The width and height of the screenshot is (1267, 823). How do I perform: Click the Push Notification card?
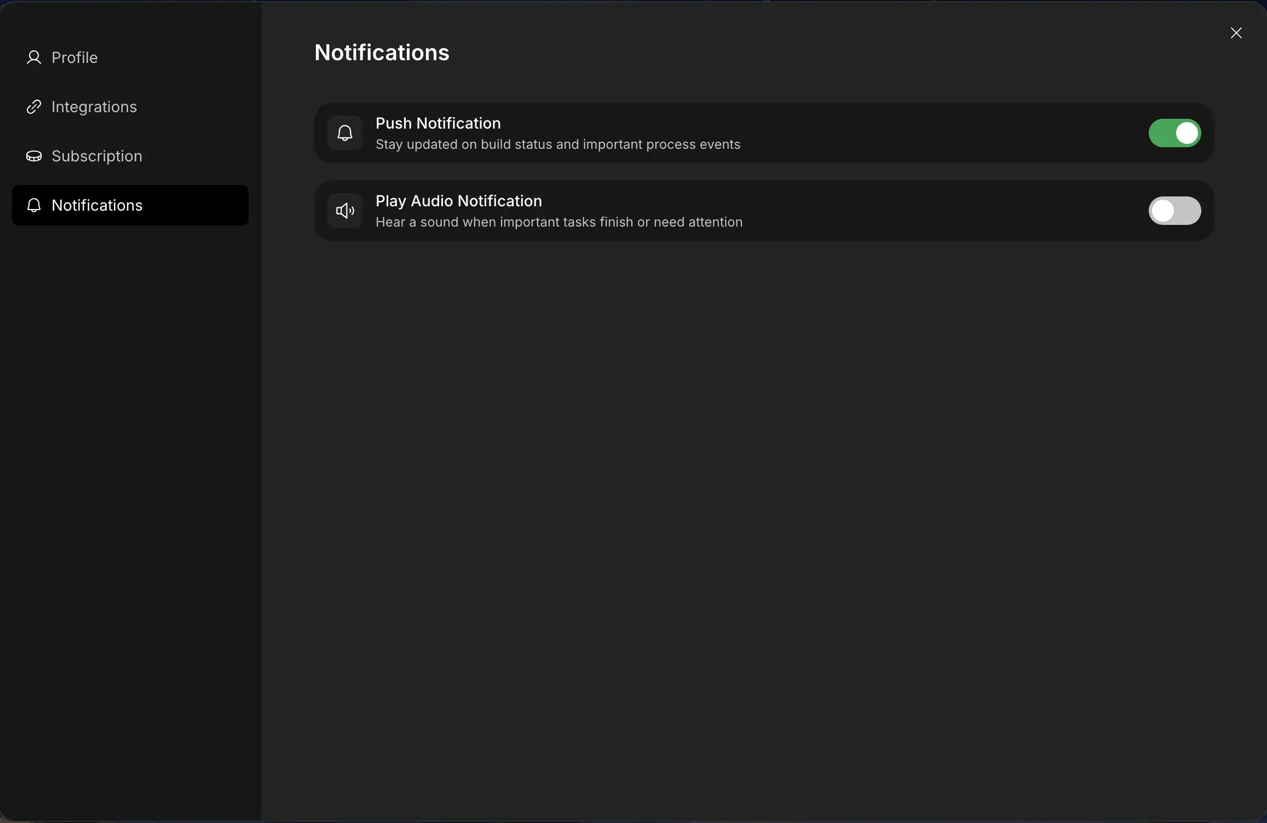click(x=764, y=133)
